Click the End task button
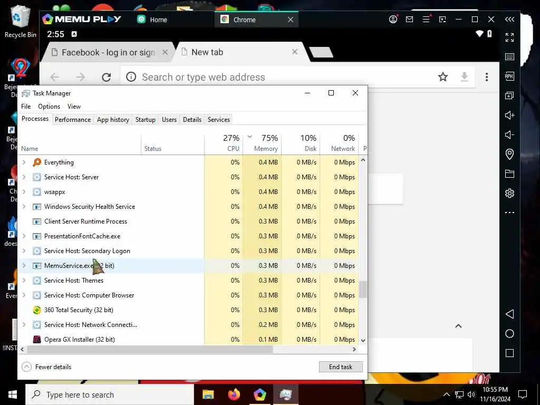The image size is (540, 405). coord(341,367)
